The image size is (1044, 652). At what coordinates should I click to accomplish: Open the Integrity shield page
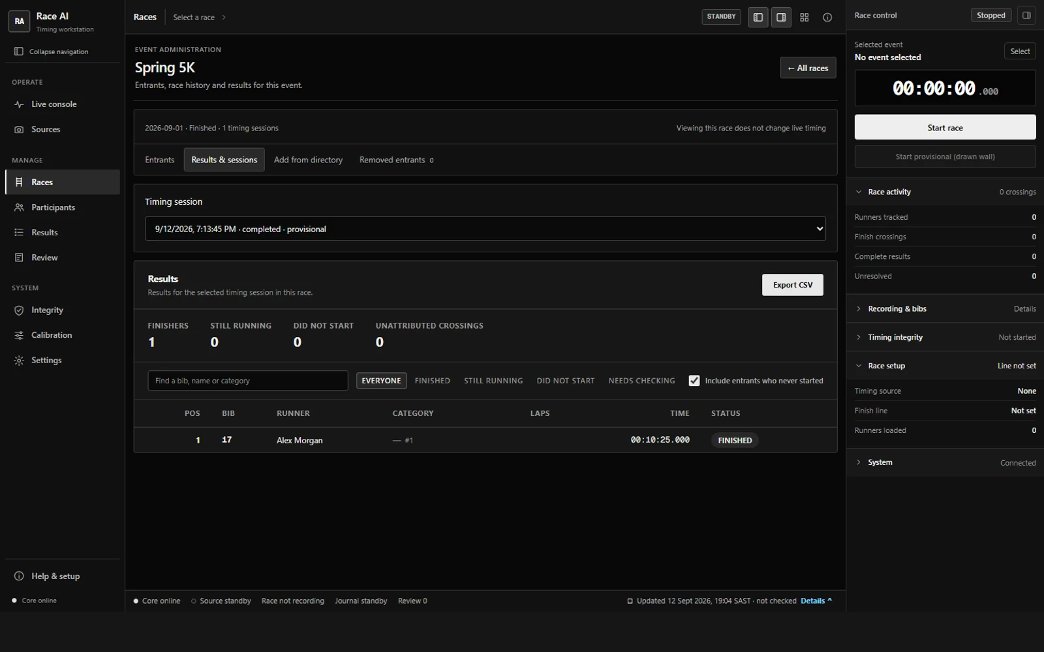pos(62,310)
